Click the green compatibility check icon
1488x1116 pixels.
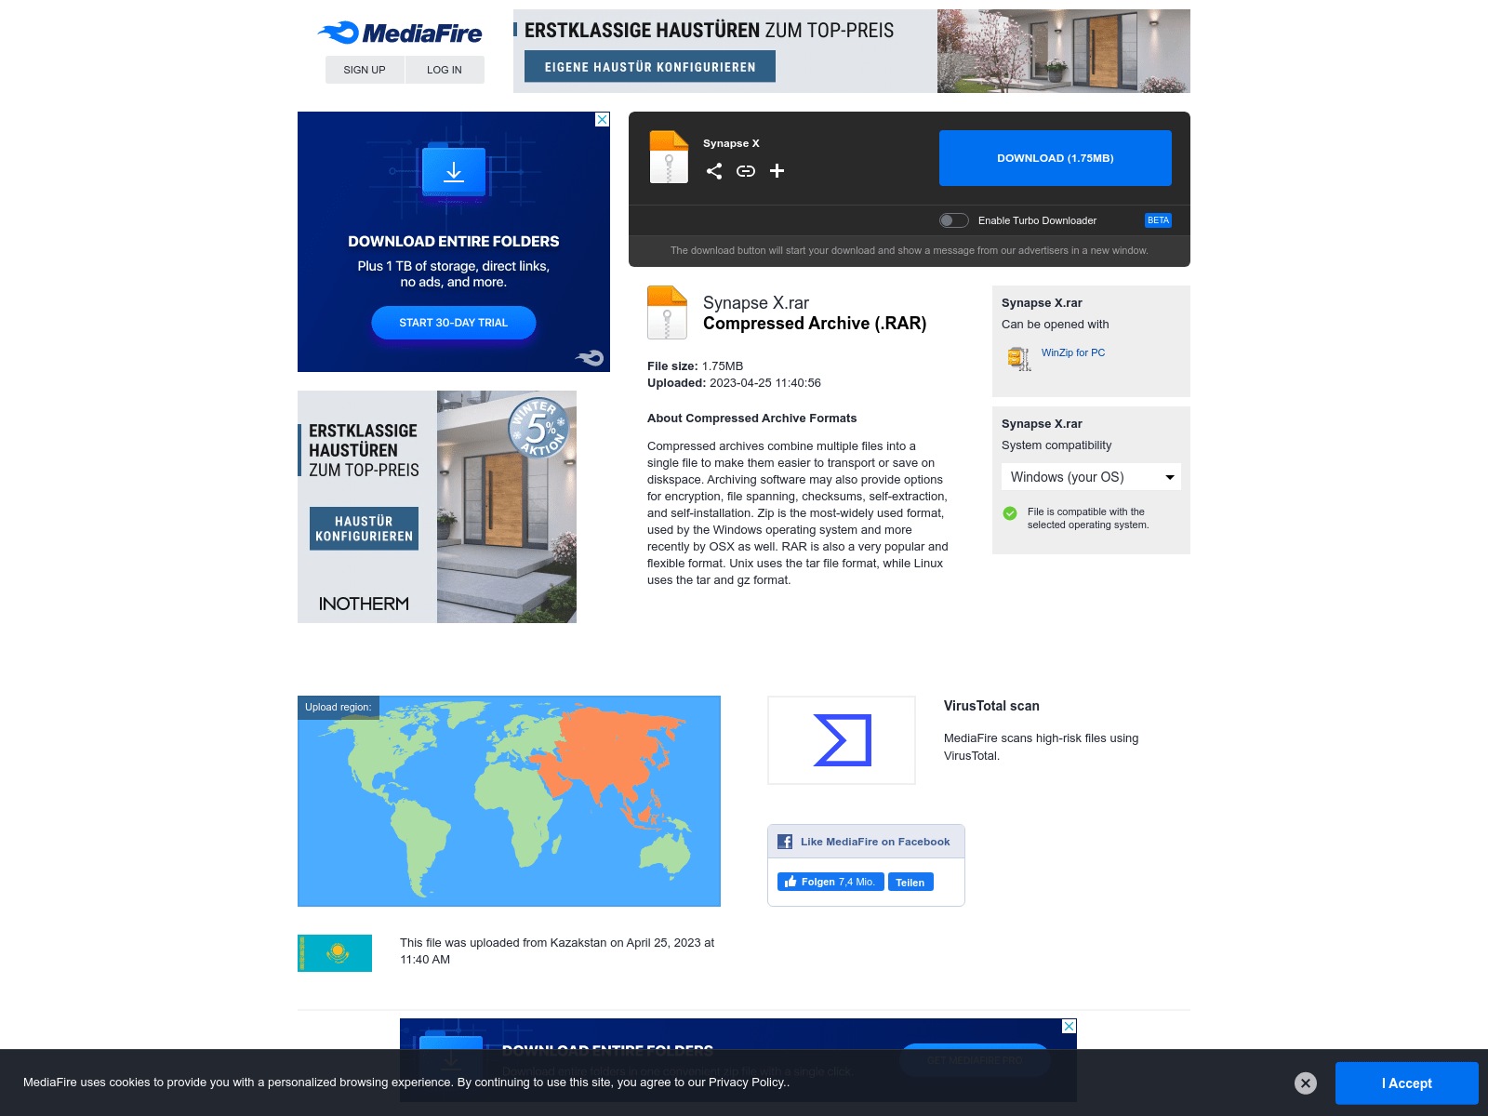1010,513
